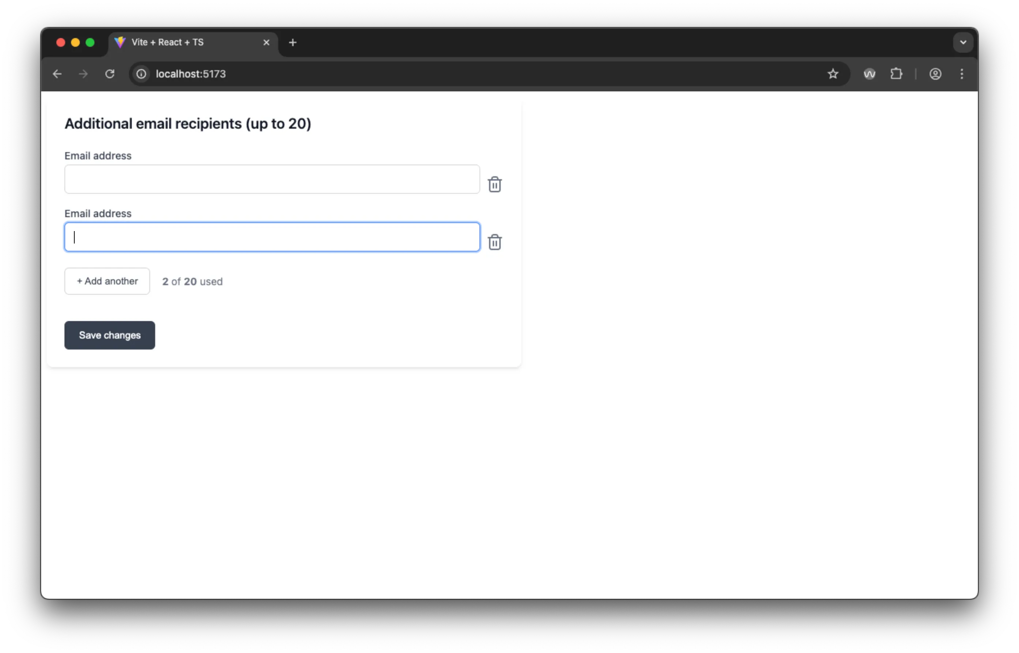Screen dimensions: 1019x653
Task: Click the browser forward arrow
Action: point(83,74)
